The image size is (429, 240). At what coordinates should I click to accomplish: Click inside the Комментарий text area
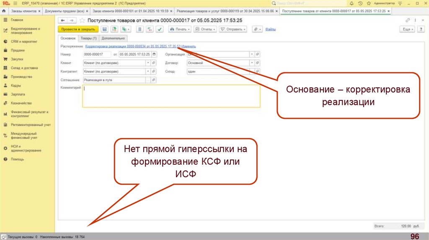coord(171,96)
